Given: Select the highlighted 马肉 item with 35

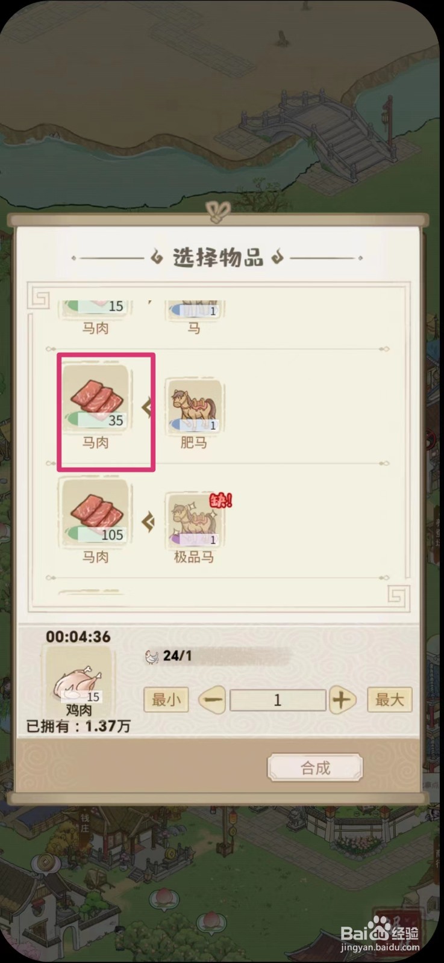Looking at the screenshot, I should tap(96, 398).
